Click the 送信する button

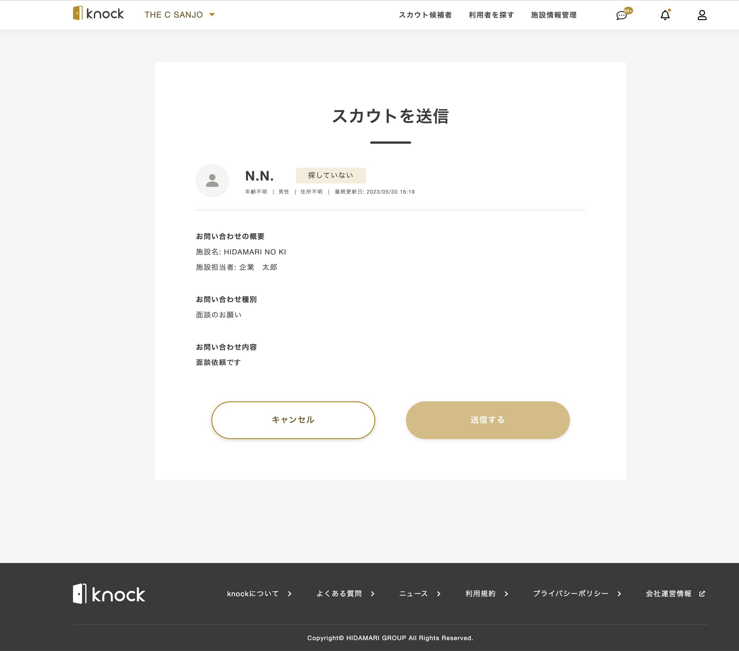(x=488, y=420)
